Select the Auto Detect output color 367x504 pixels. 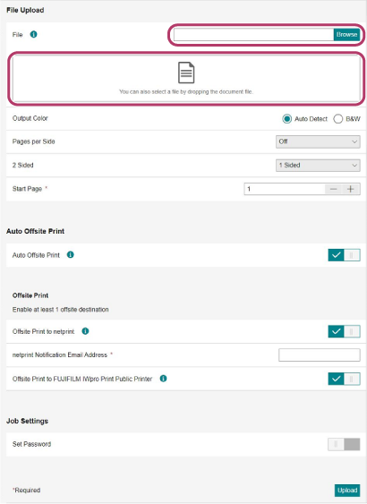point(286,119)
